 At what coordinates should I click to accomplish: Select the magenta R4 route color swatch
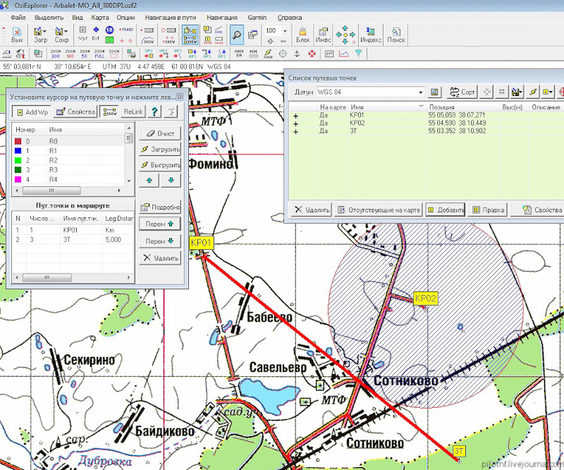[x=18, y=179]
